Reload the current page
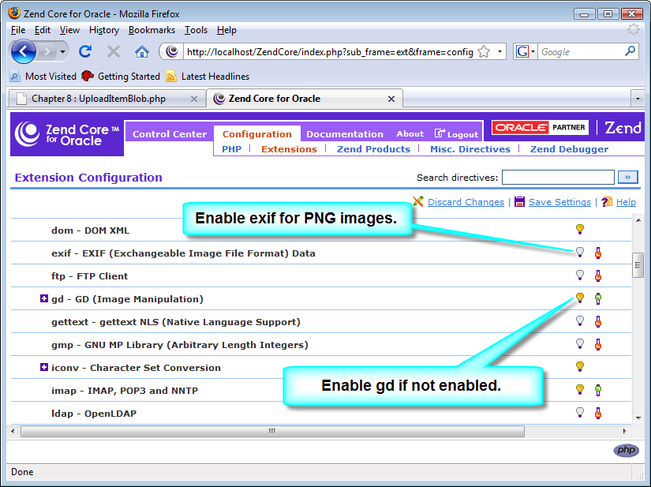 click(x=85, y=51)
